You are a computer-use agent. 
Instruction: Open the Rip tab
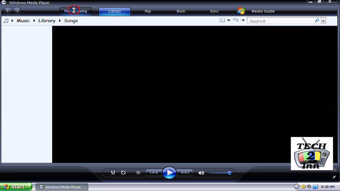pos(148,11)
